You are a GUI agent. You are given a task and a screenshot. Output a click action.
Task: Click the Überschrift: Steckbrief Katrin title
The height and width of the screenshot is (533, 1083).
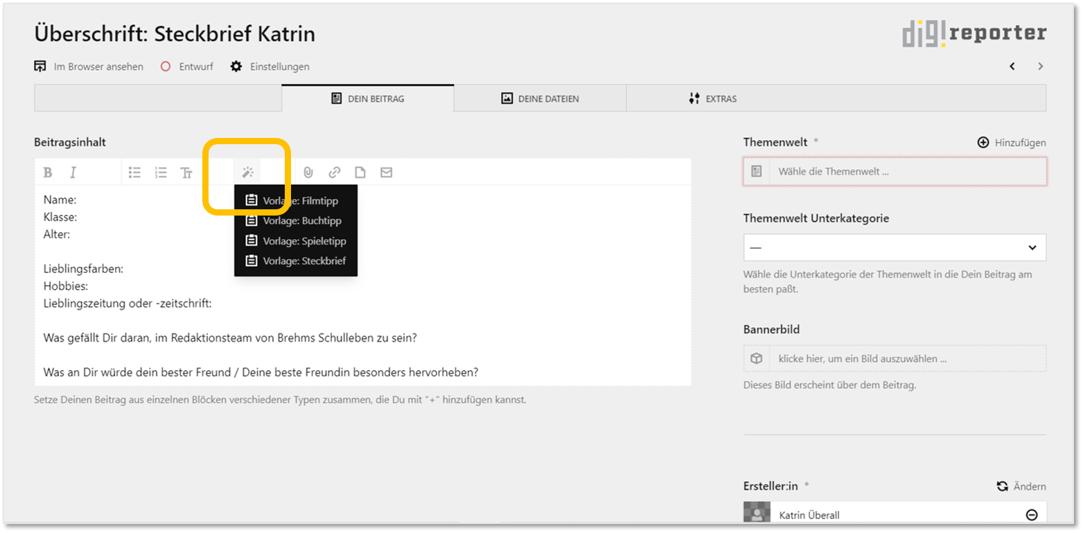pyautogui.click(x=175, y=33)
